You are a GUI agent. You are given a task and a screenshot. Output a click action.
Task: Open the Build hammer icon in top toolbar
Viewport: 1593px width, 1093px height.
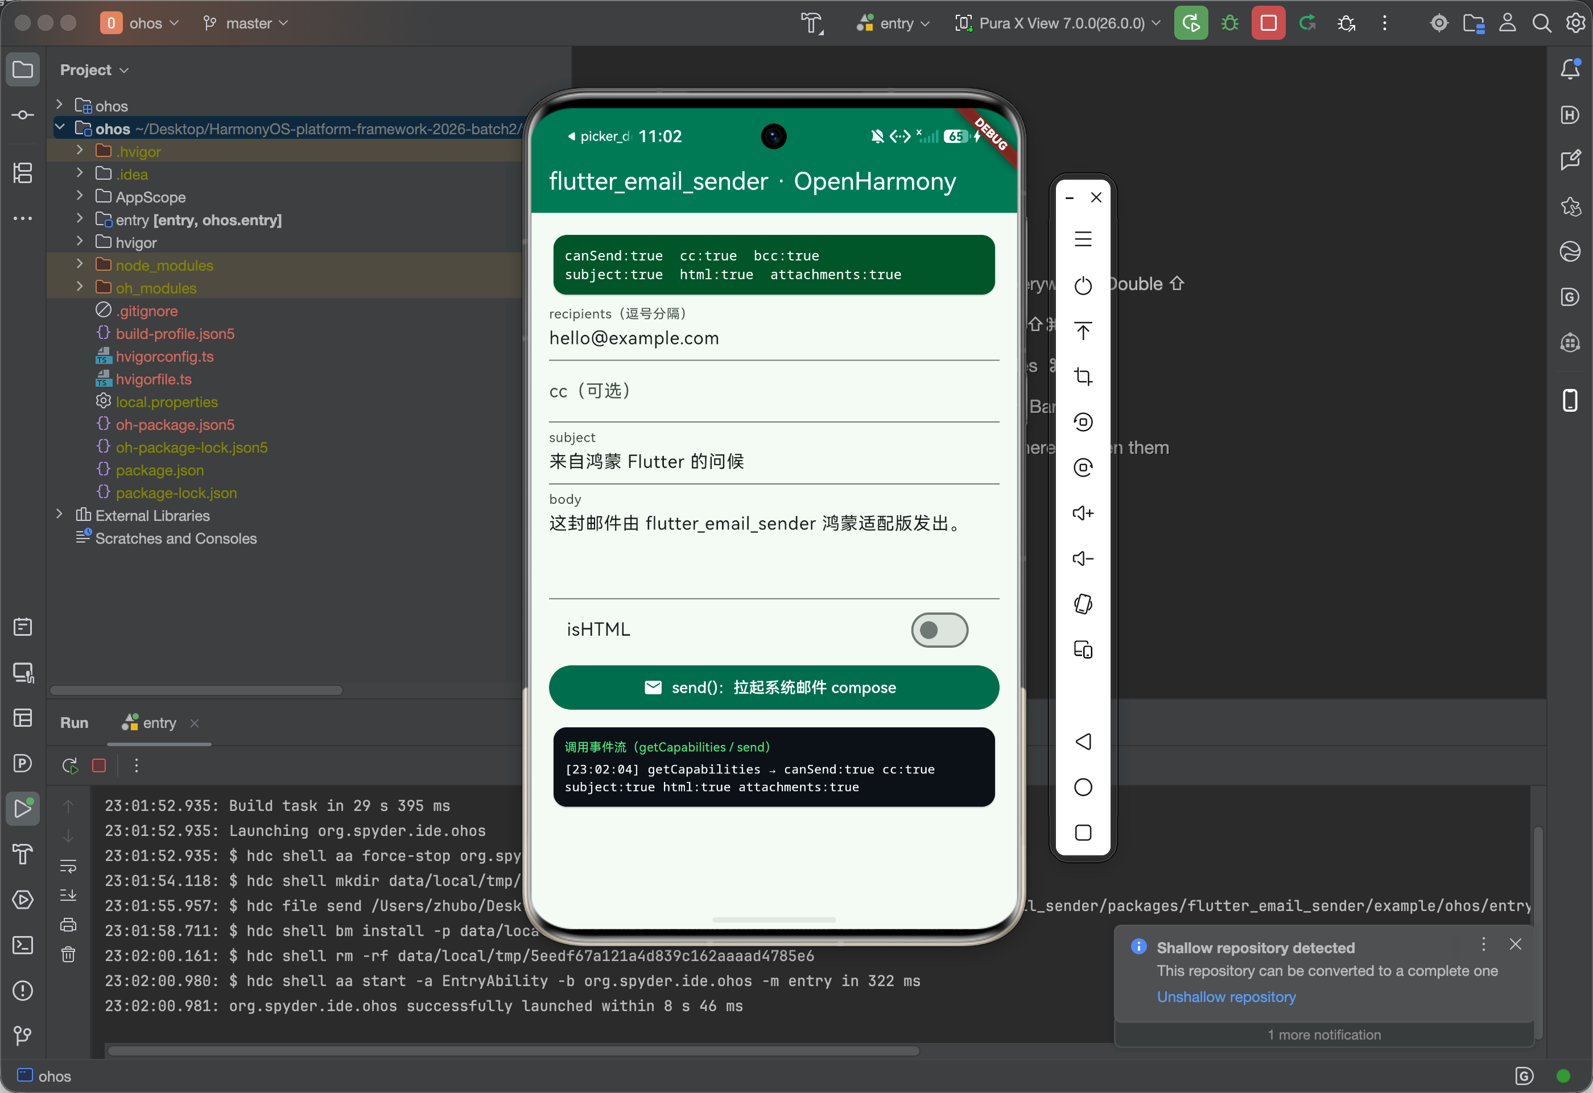click(812, 23)
